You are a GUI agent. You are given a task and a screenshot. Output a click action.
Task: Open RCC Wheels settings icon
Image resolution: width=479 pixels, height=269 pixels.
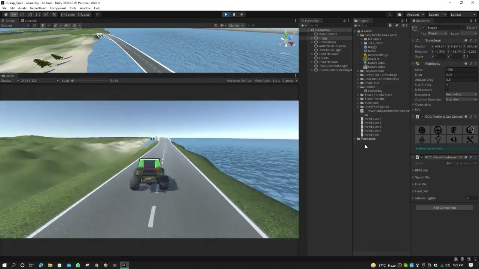click(422, 130)
